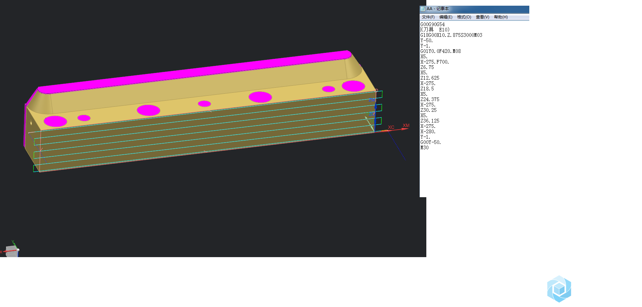The image size is (642, 307).
Task: Click the line G00G90G54
Action: (432, 24)
